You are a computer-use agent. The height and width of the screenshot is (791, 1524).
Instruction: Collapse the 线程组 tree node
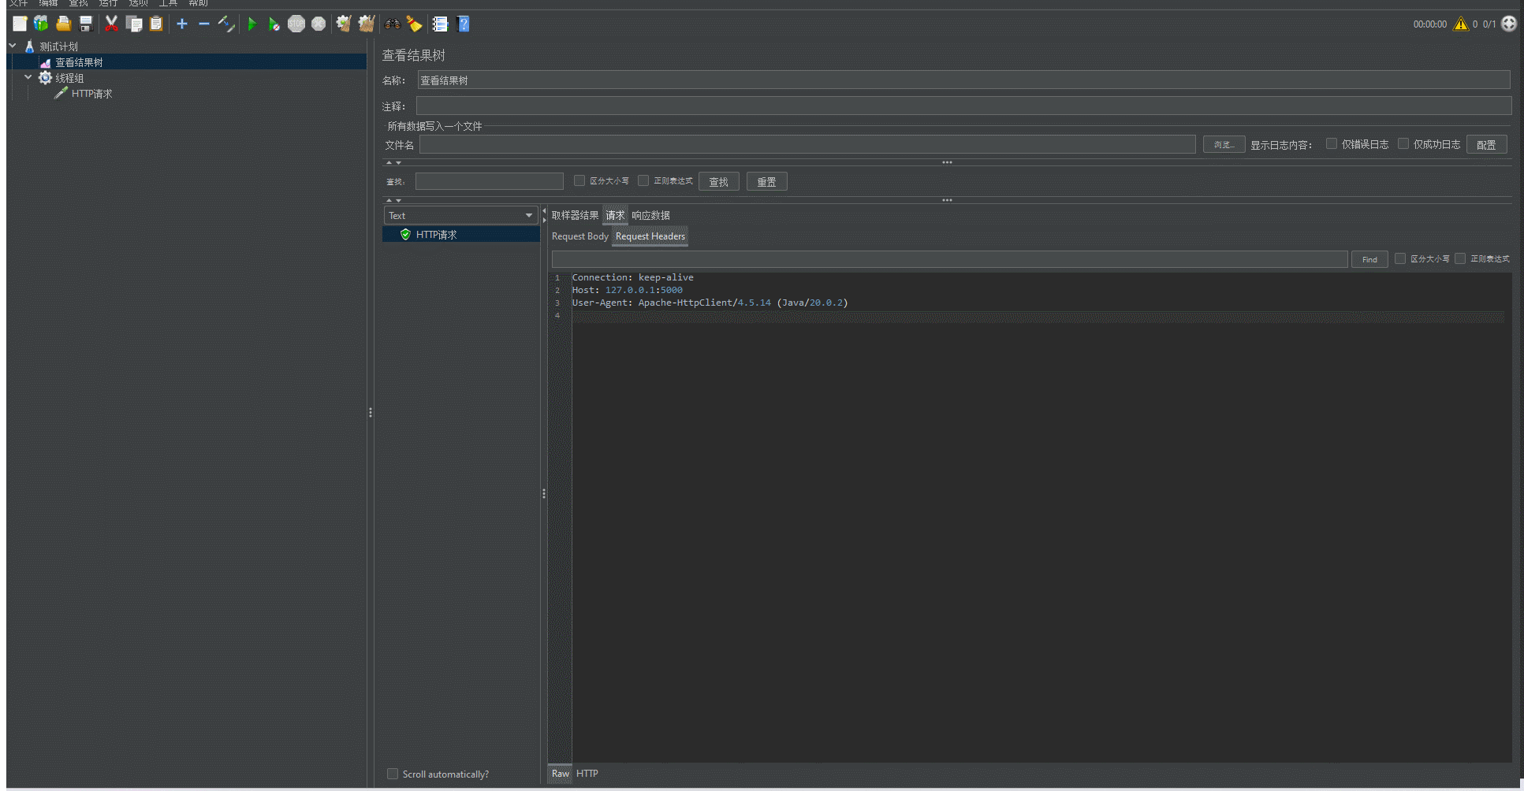pyautogui.click(x=28, y=77)
